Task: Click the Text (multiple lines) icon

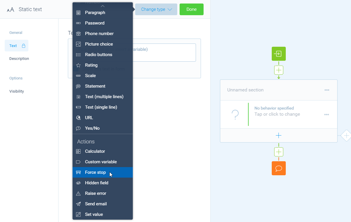Action: coord(78,97)
